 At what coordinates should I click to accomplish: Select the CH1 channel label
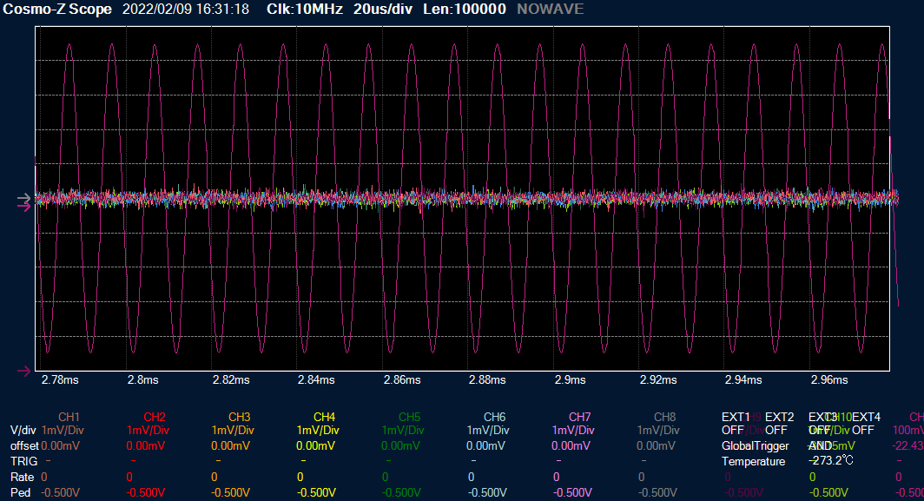(69, 417)
